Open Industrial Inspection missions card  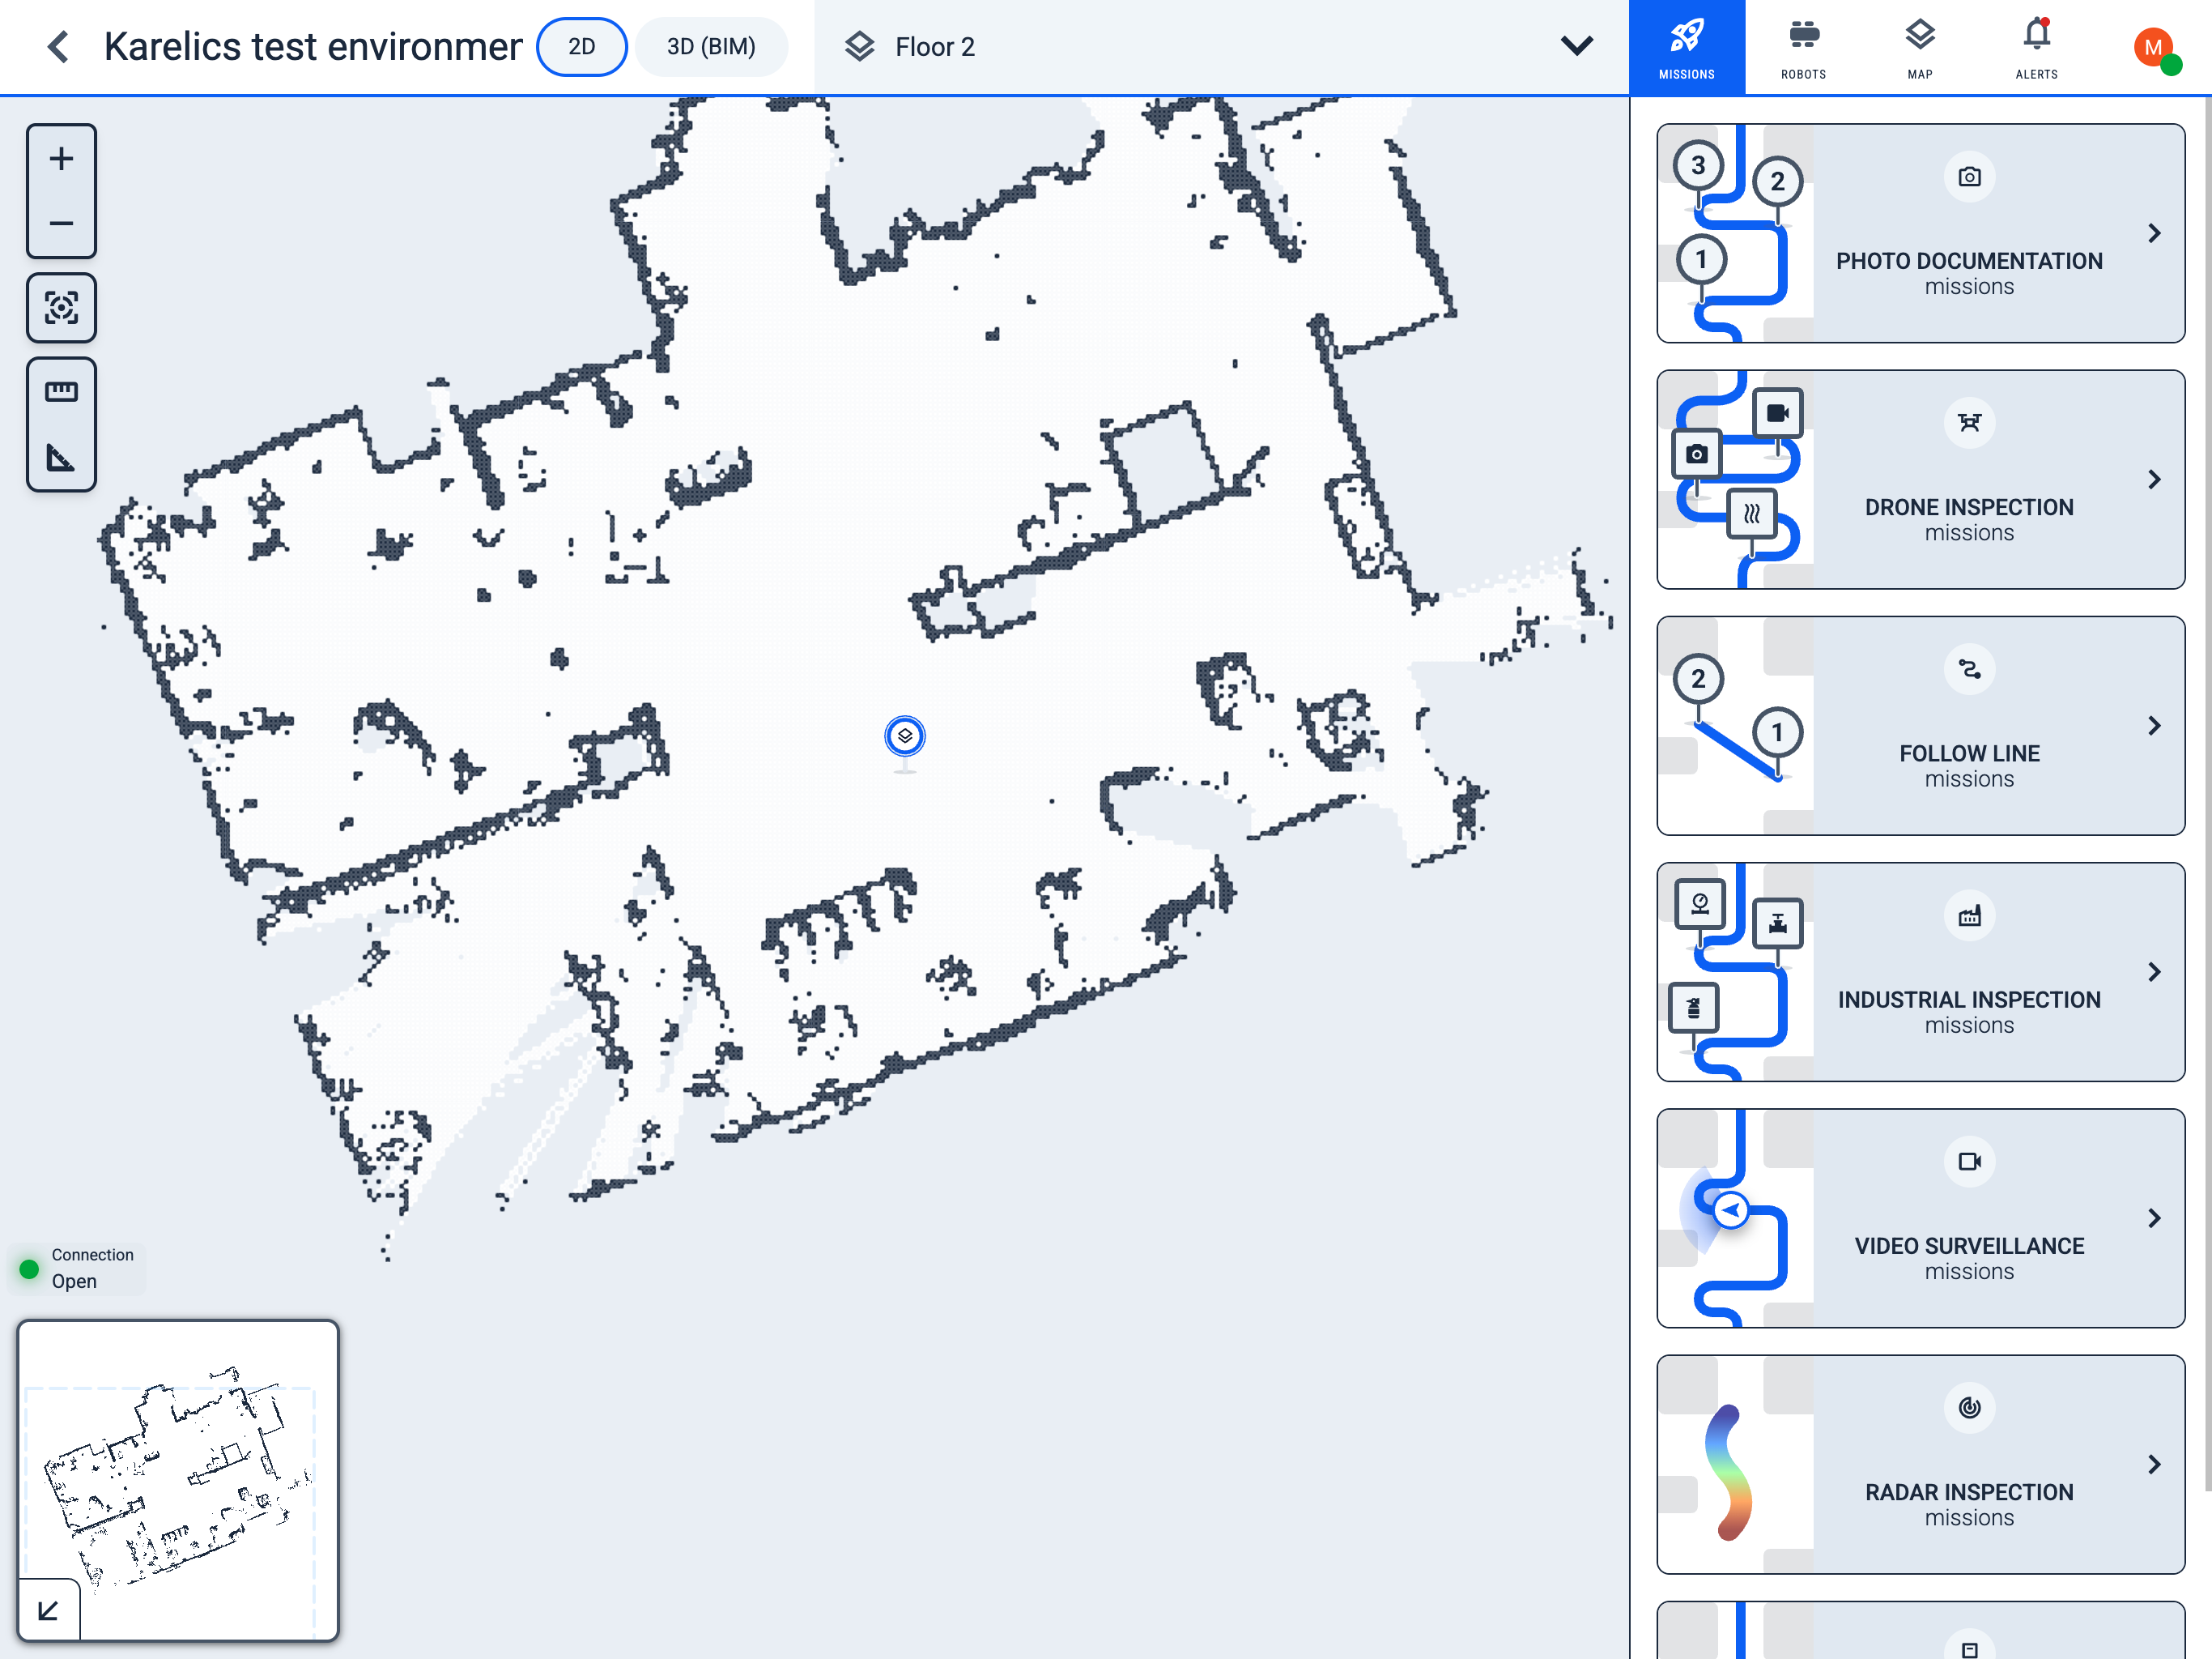pyautogui.click(x=1920, y=971)
